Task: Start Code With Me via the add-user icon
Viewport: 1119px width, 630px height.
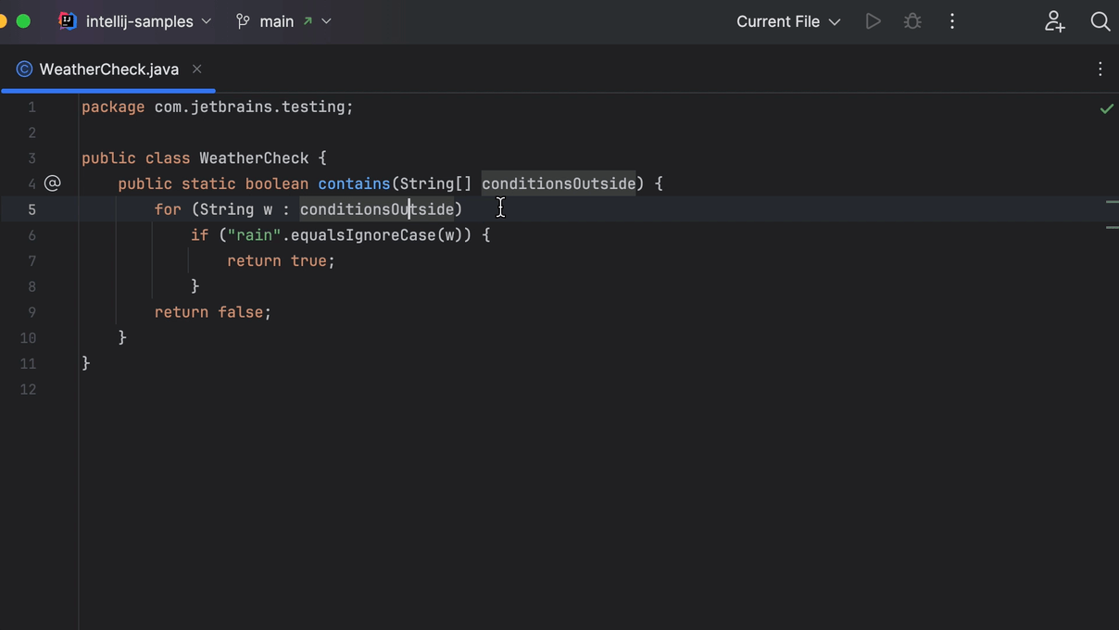Action: (x=1054, y=20)
